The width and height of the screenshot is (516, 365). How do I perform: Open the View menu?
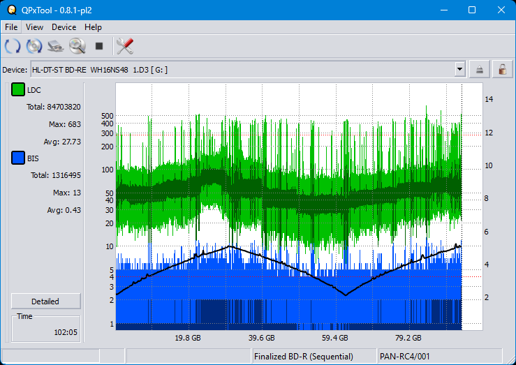tap(34, 27)
